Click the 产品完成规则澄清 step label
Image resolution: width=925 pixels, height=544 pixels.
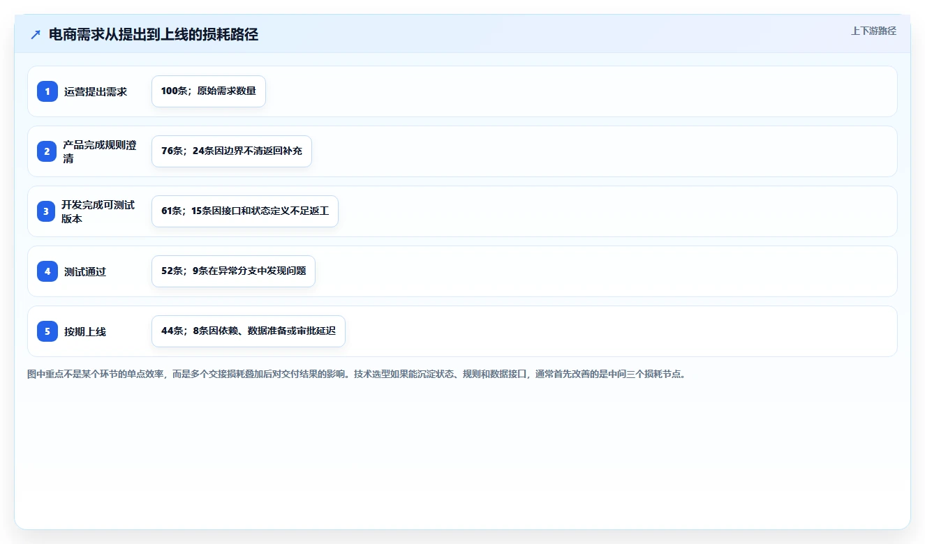pyautogui.click(x=100, y=151)
